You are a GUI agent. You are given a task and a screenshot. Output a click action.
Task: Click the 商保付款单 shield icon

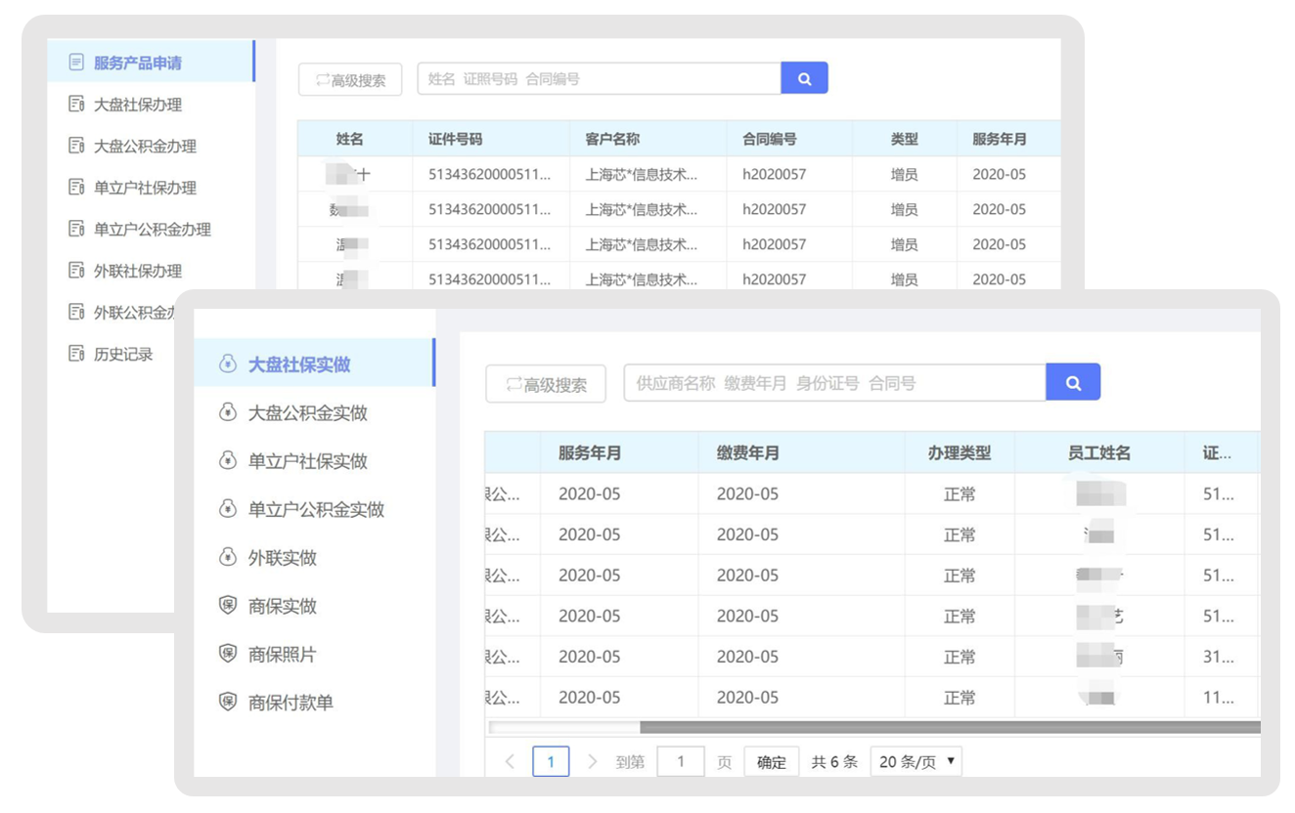point(228,702)
